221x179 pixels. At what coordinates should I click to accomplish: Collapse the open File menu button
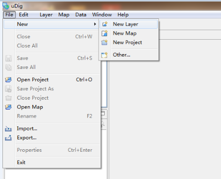coord(9,15)
